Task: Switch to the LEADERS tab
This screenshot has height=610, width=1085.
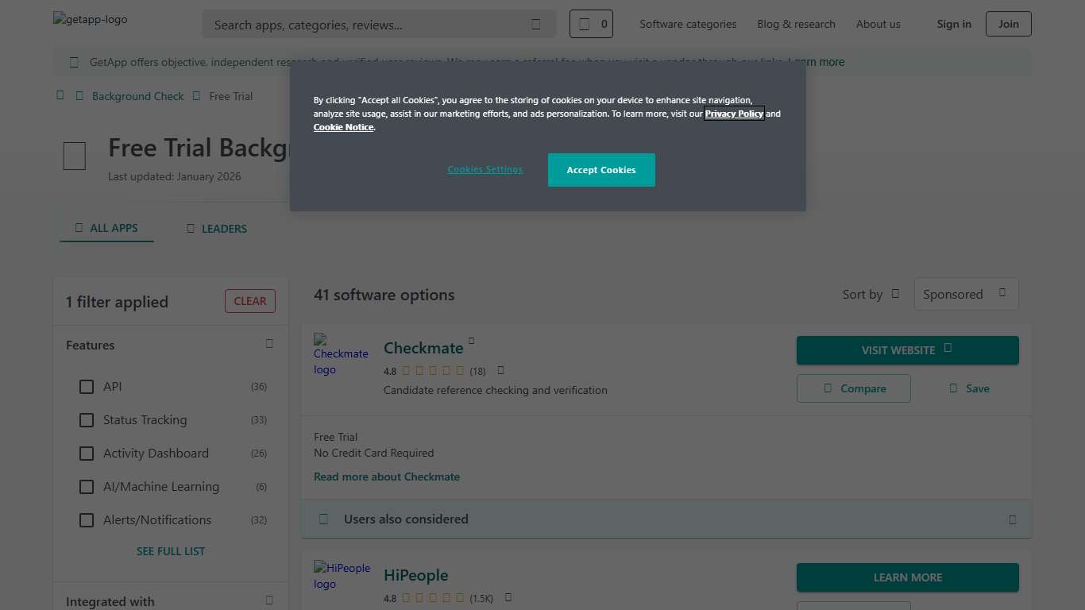Action: [x=216, y=229]
